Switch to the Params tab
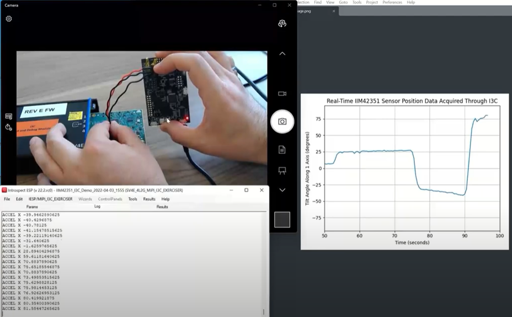 click(32, 207)
